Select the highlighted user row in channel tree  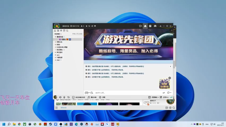tap(68, 39)
